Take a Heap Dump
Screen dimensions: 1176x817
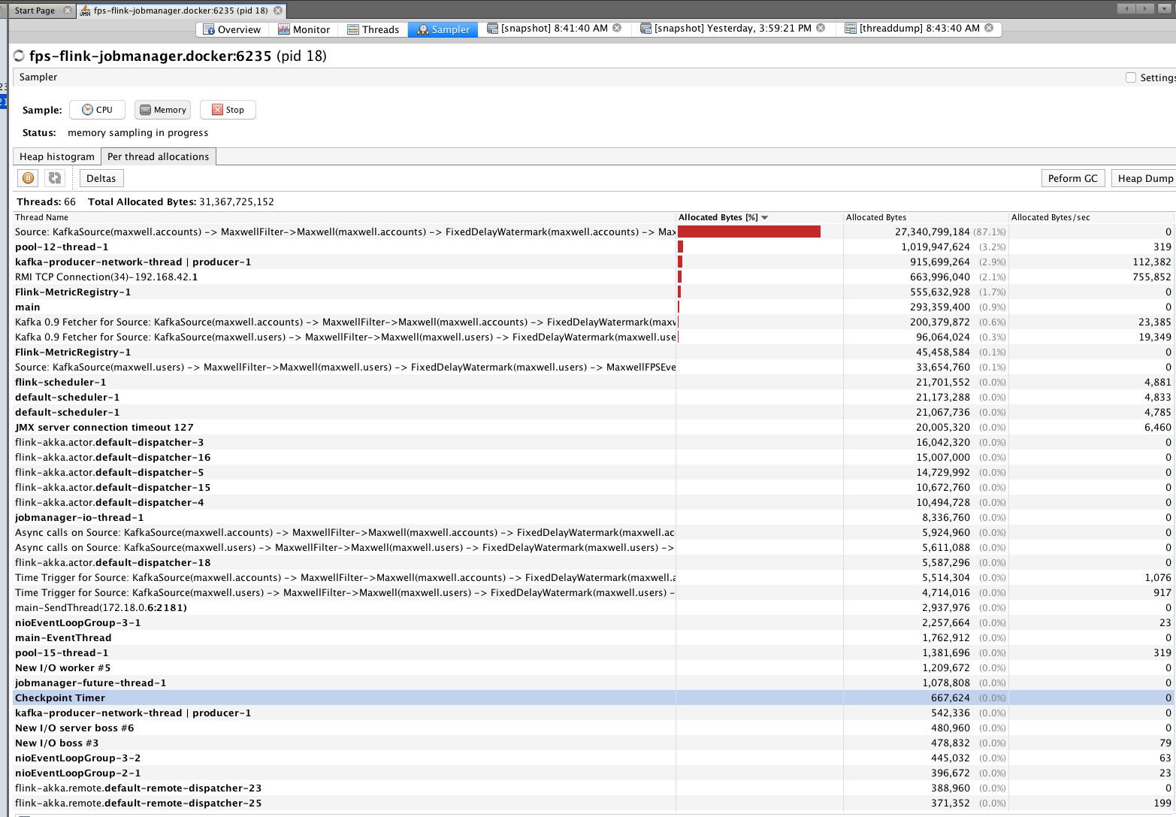pos(1144,178)
